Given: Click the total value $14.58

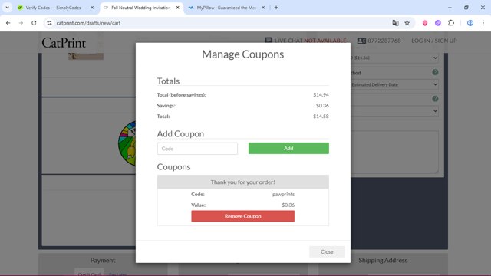Looking at the screenshot, I should 321,116.
